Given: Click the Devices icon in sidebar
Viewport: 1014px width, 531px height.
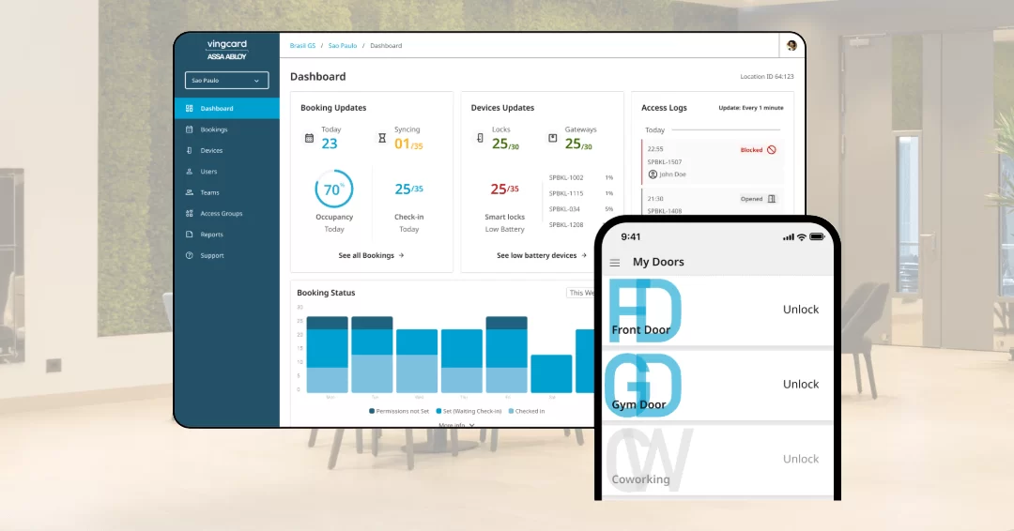Looking at the screenshot, I should [190, 150].
